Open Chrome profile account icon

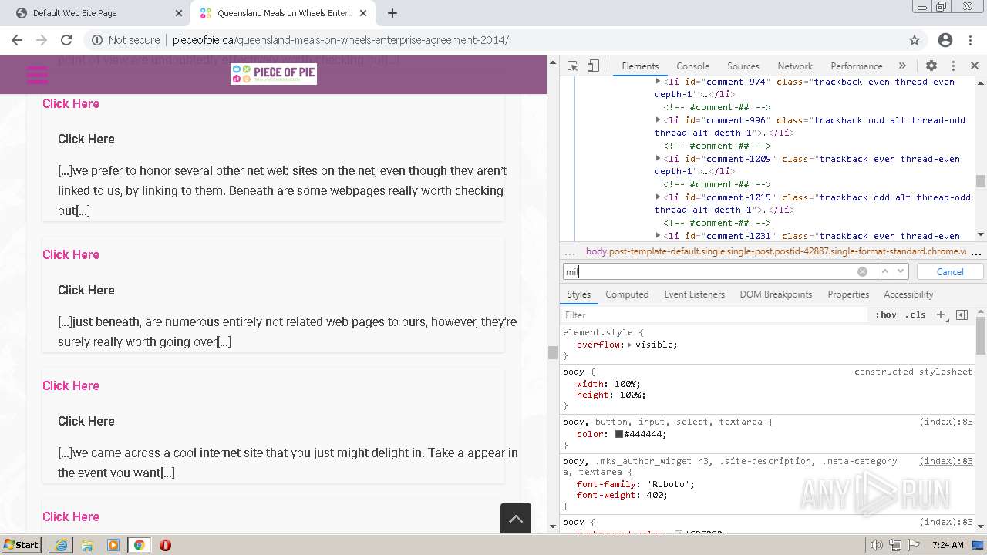click(945, 40)
